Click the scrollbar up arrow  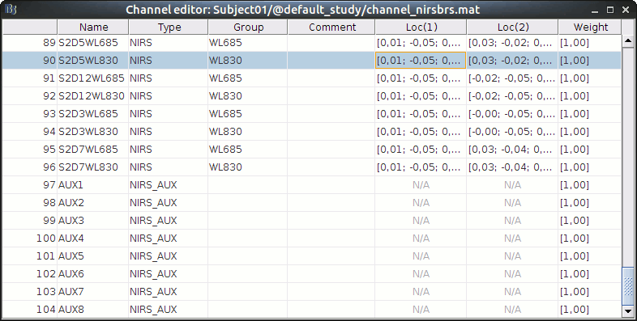click(628, 40)
